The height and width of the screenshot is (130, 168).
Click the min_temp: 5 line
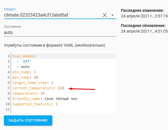(24, 72)
